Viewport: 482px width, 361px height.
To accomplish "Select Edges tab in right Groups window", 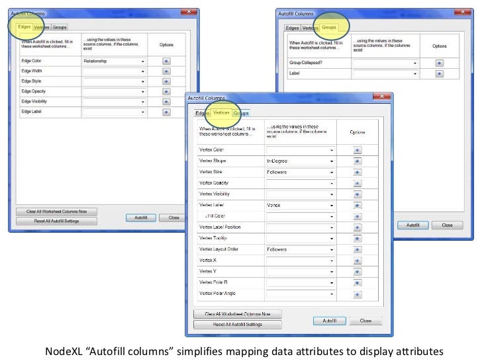I will [292, 28].
